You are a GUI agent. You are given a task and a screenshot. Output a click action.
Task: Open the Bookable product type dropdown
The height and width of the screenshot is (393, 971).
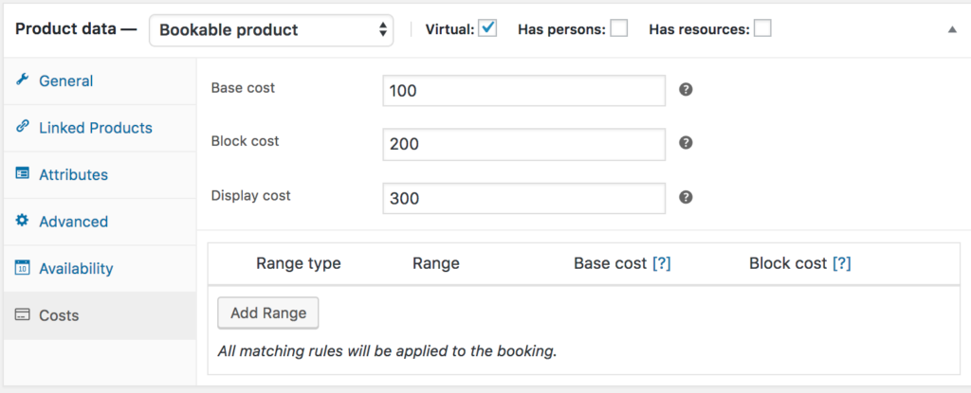click(x=270, y=29)
